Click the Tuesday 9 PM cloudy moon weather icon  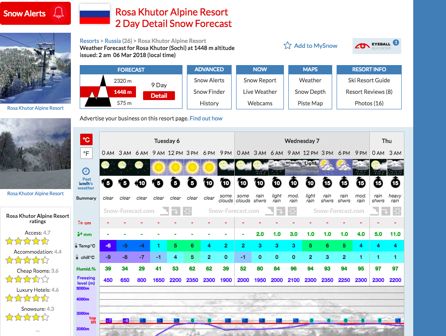(x=226, y=167)
